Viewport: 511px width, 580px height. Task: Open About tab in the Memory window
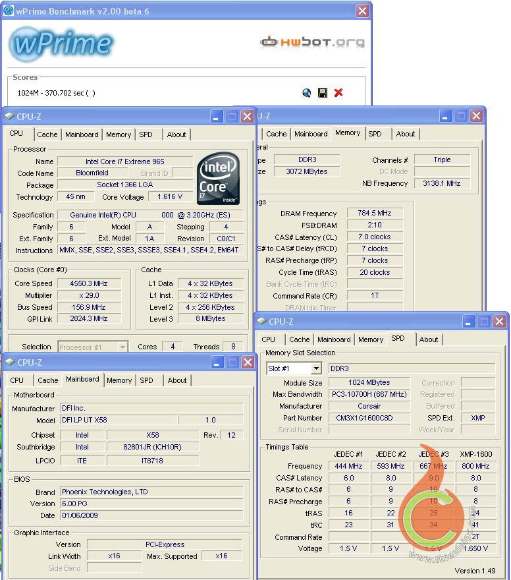click(406, 134)
